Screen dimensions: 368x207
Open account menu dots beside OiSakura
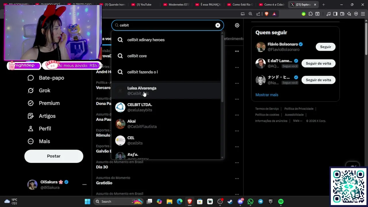(x=84, y=185)
